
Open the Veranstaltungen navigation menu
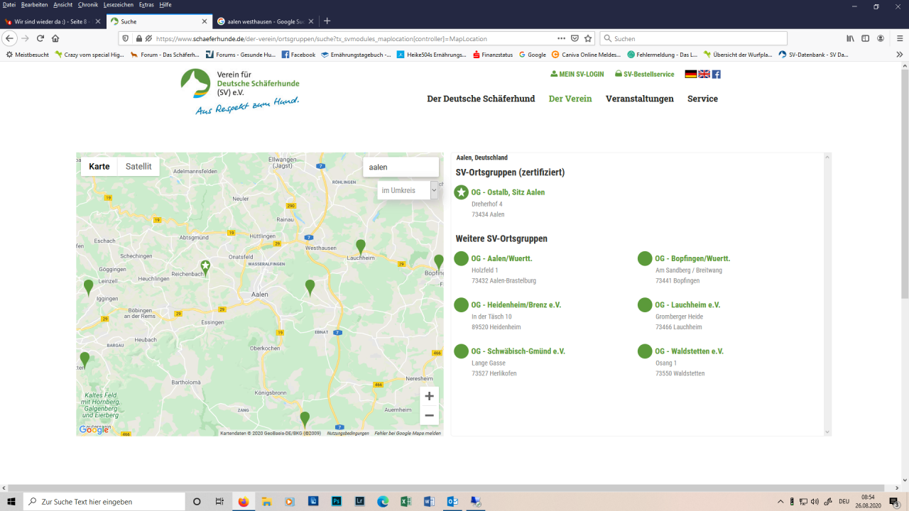tap(639, 99)
